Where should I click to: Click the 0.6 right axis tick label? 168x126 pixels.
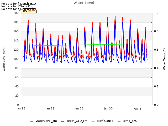click(x=156, y=50)
